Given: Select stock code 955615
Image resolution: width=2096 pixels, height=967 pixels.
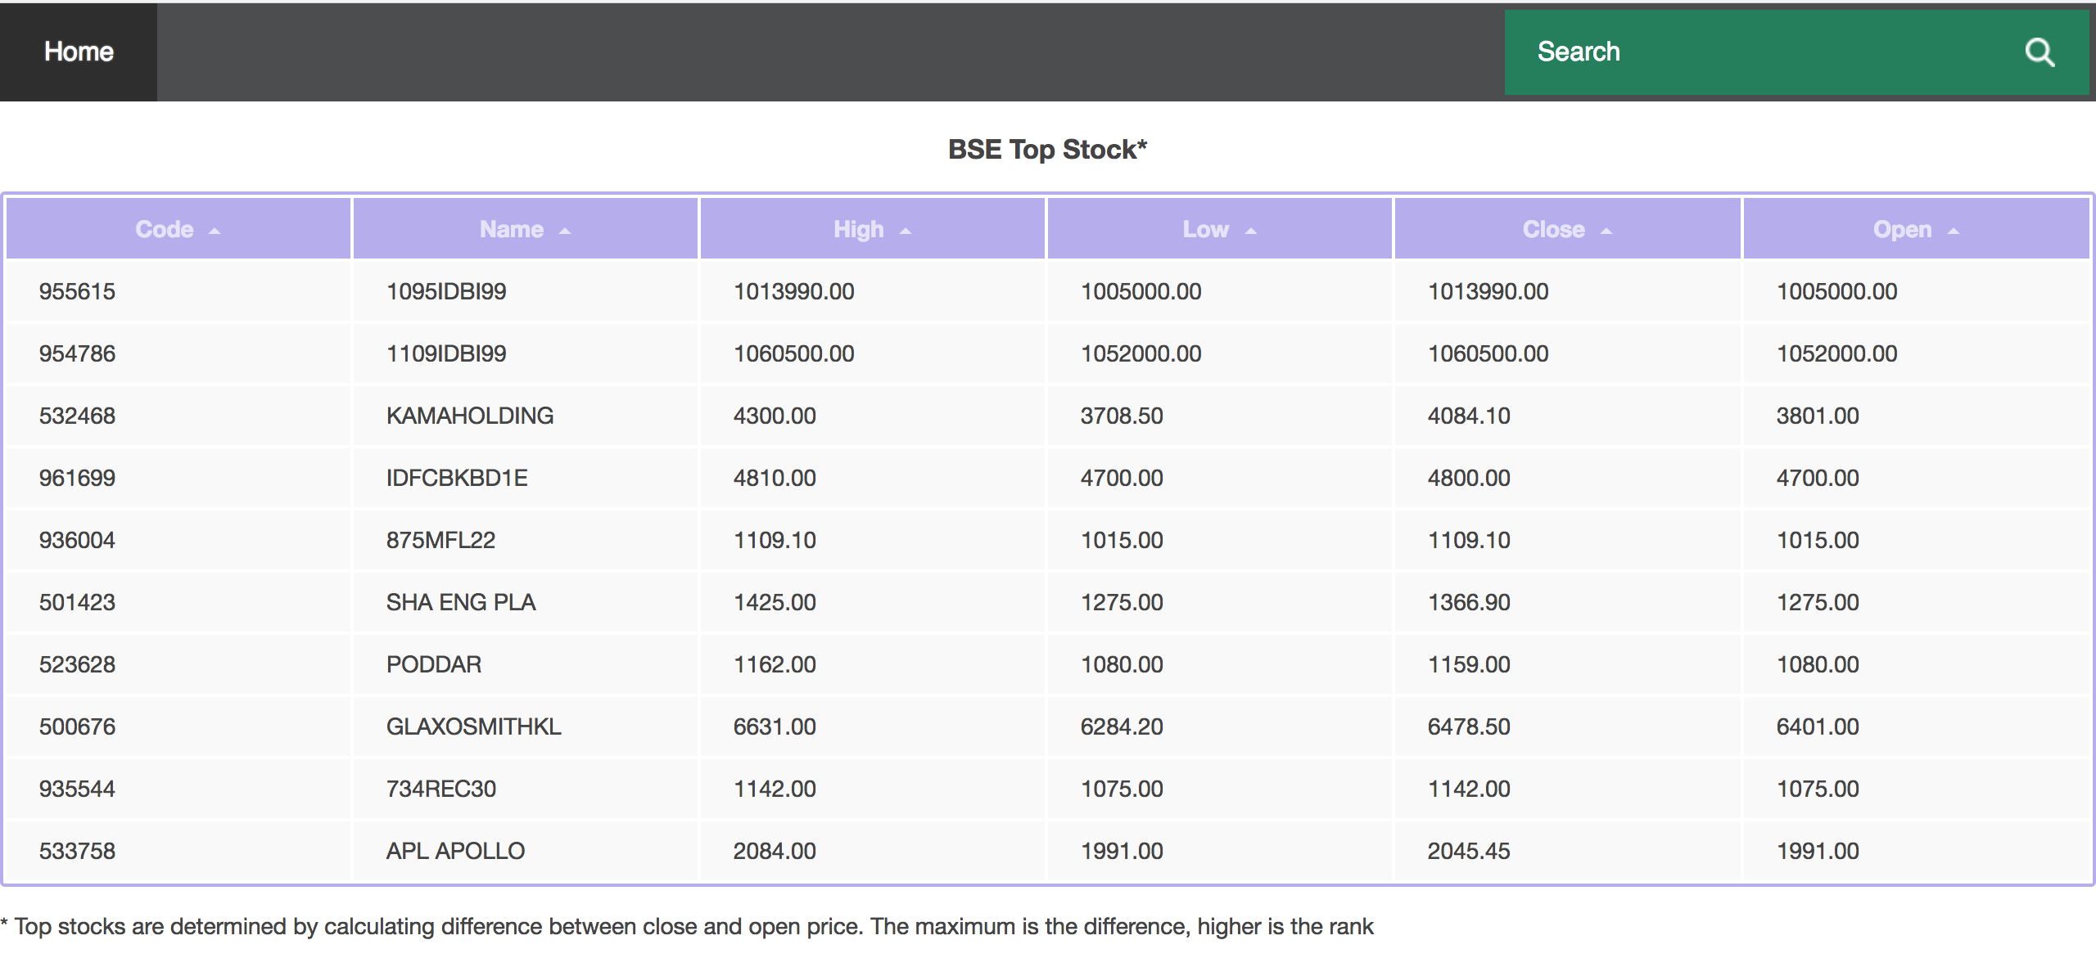Looking at the screenshot, I should [x=77, y=291].
